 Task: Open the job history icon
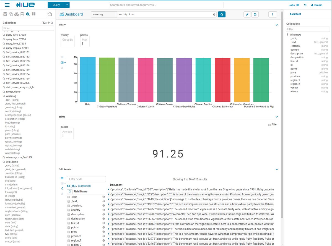305,5
